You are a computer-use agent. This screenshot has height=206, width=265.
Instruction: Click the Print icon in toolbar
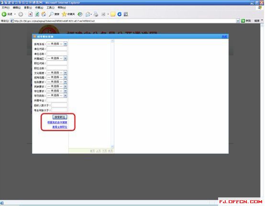[x=96, y=14]
